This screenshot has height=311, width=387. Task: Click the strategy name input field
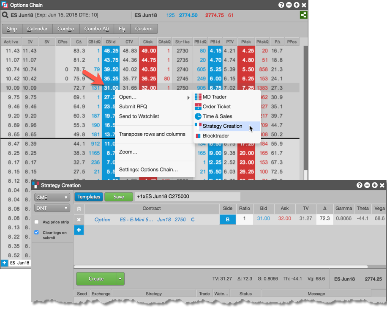click(x=187, y=197)
